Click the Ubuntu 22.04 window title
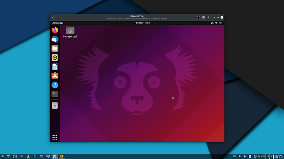Viewport: 284px width, 159px height. pos(137,16)
